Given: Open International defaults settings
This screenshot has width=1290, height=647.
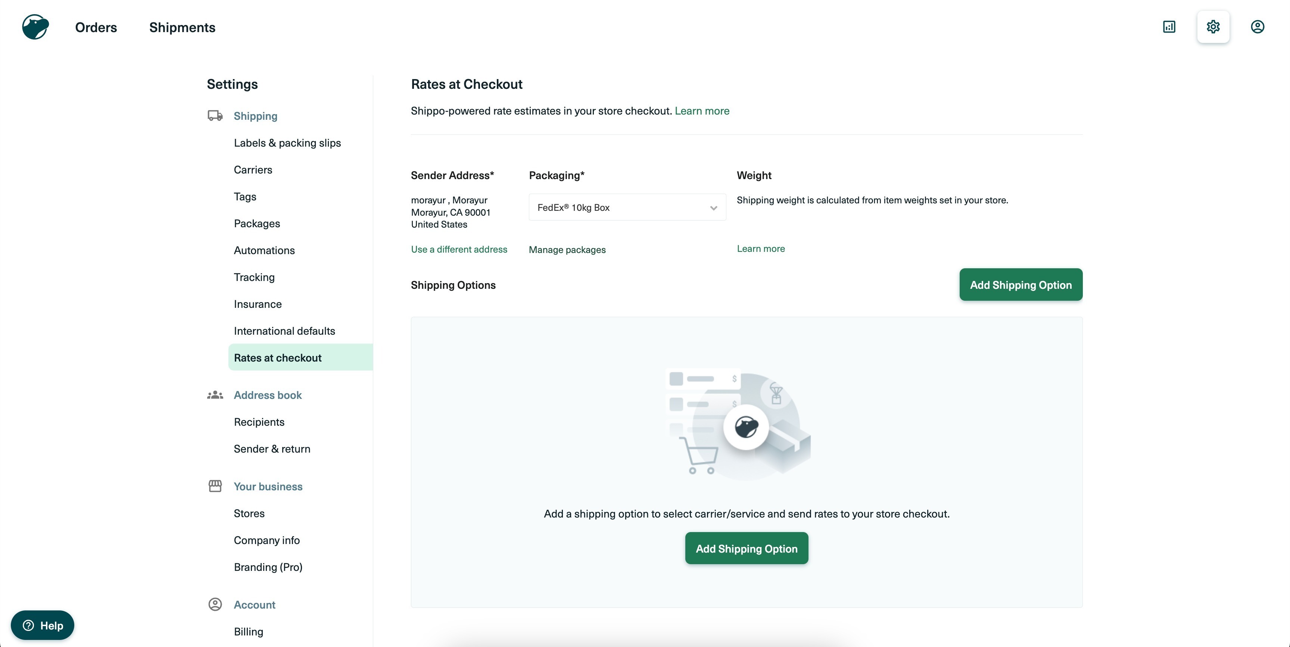Looking at the screenshot, I should [284, 331].
